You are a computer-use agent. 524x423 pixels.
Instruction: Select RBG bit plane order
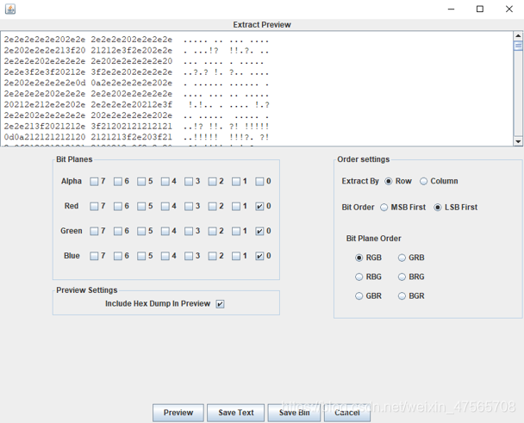(359, 277)
